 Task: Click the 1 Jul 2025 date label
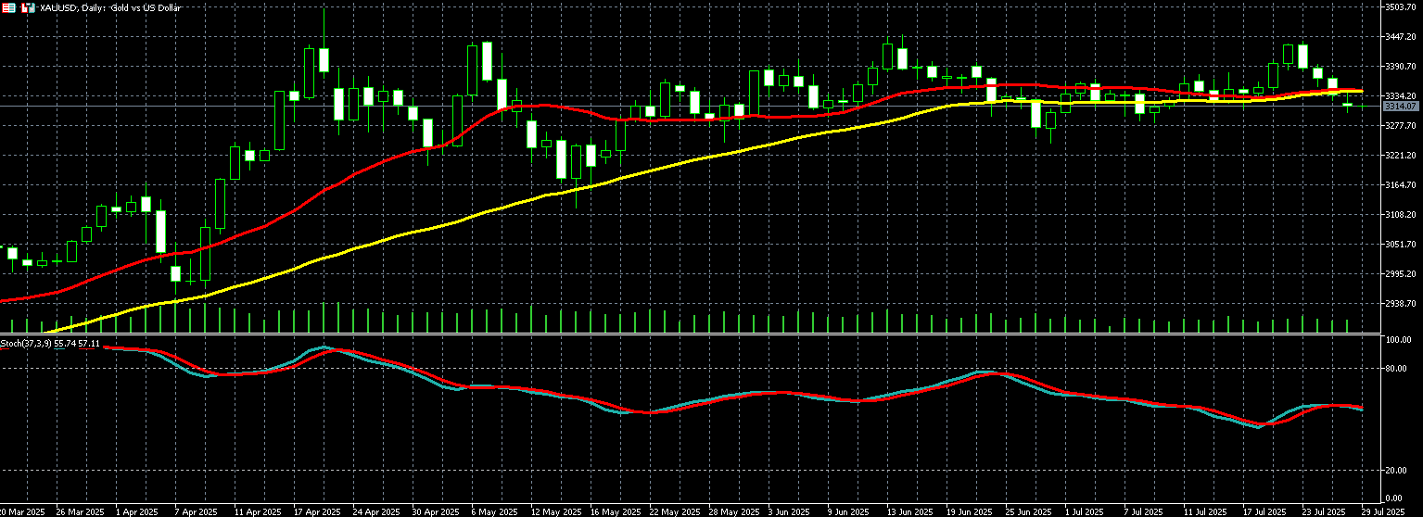click(x=1081, y=511)
